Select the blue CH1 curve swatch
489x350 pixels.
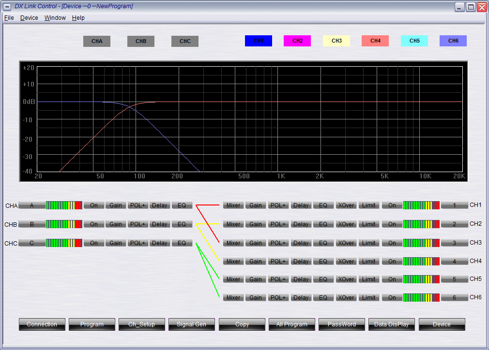pyautogui.click(x=259, y=41)
